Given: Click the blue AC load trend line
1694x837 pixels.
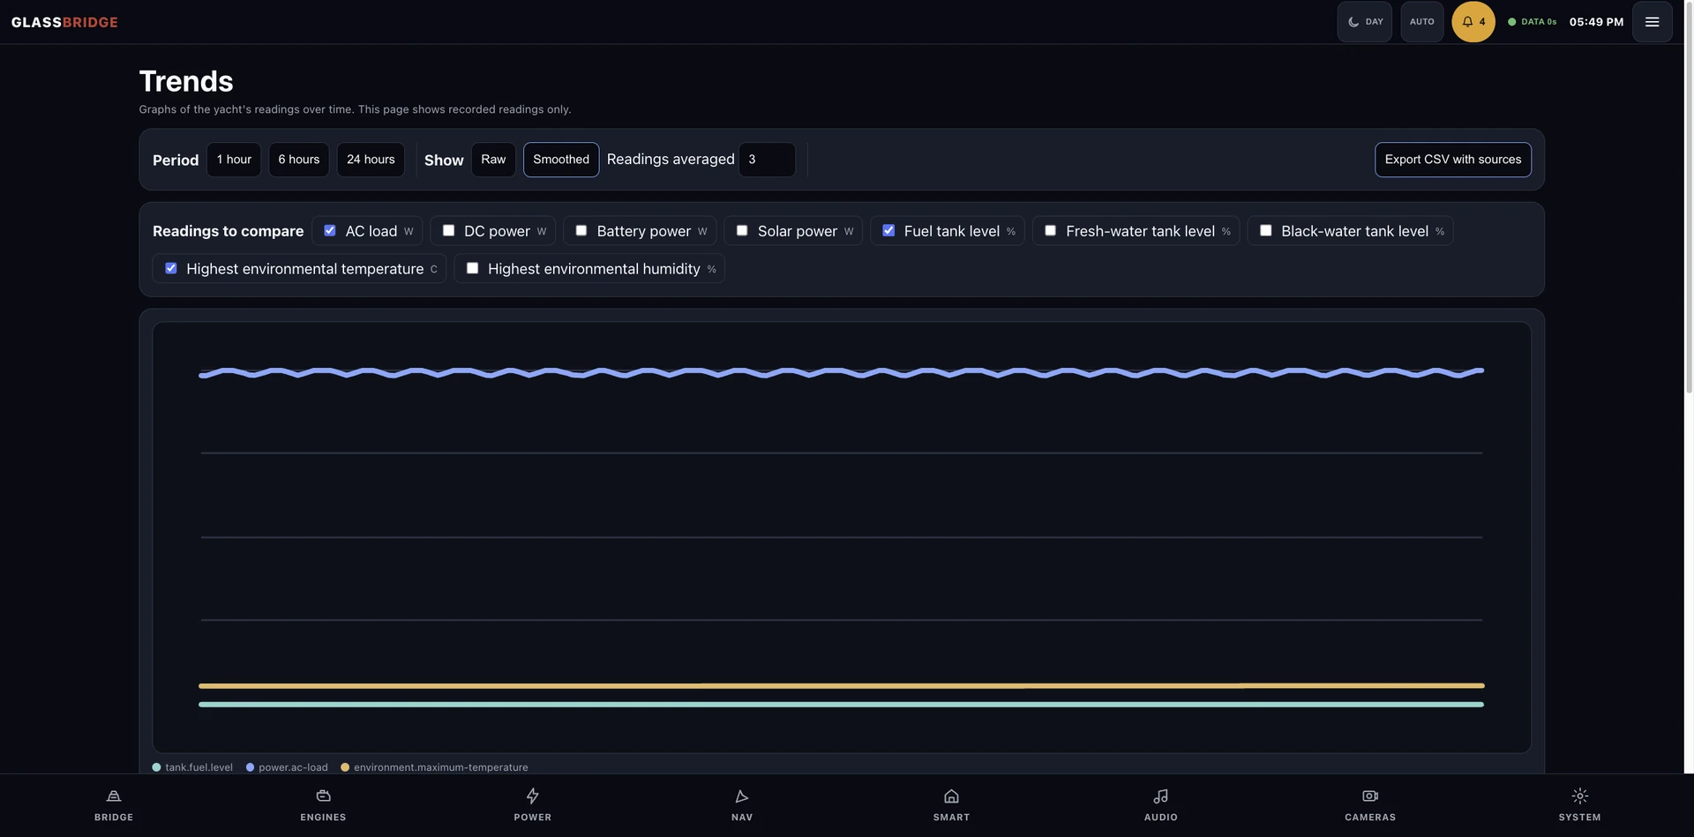Looking at the screenshot, I should coord(841,373).
